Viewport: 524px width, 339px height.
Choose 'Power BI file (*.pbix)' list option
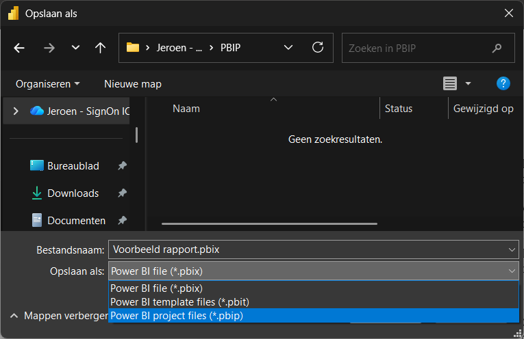click(x=314, y=288)
